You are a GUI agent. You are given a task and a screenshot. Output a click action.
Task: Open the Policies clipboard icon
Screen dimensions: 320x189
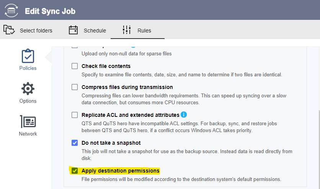(28, 56)
